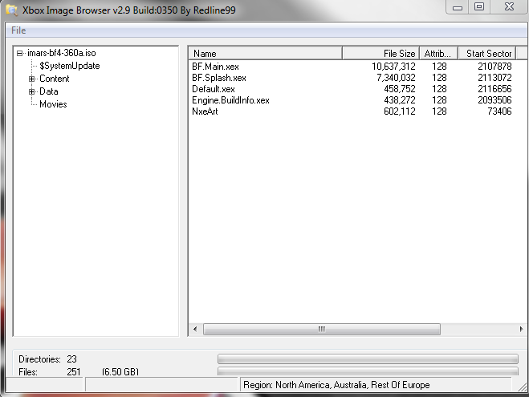Select the Default.xex file

pyautogui.click(x=214, y=89)
